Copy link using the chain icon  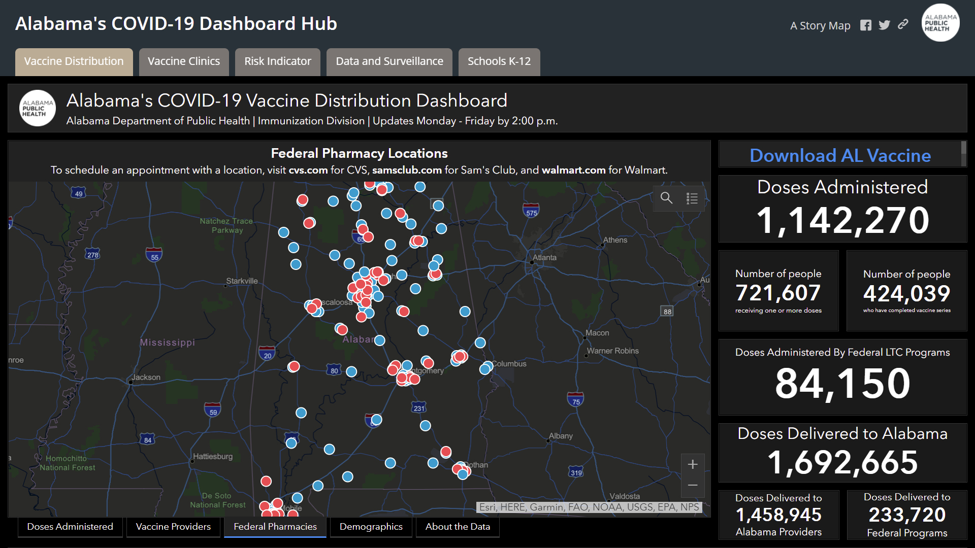click(903, 24)
